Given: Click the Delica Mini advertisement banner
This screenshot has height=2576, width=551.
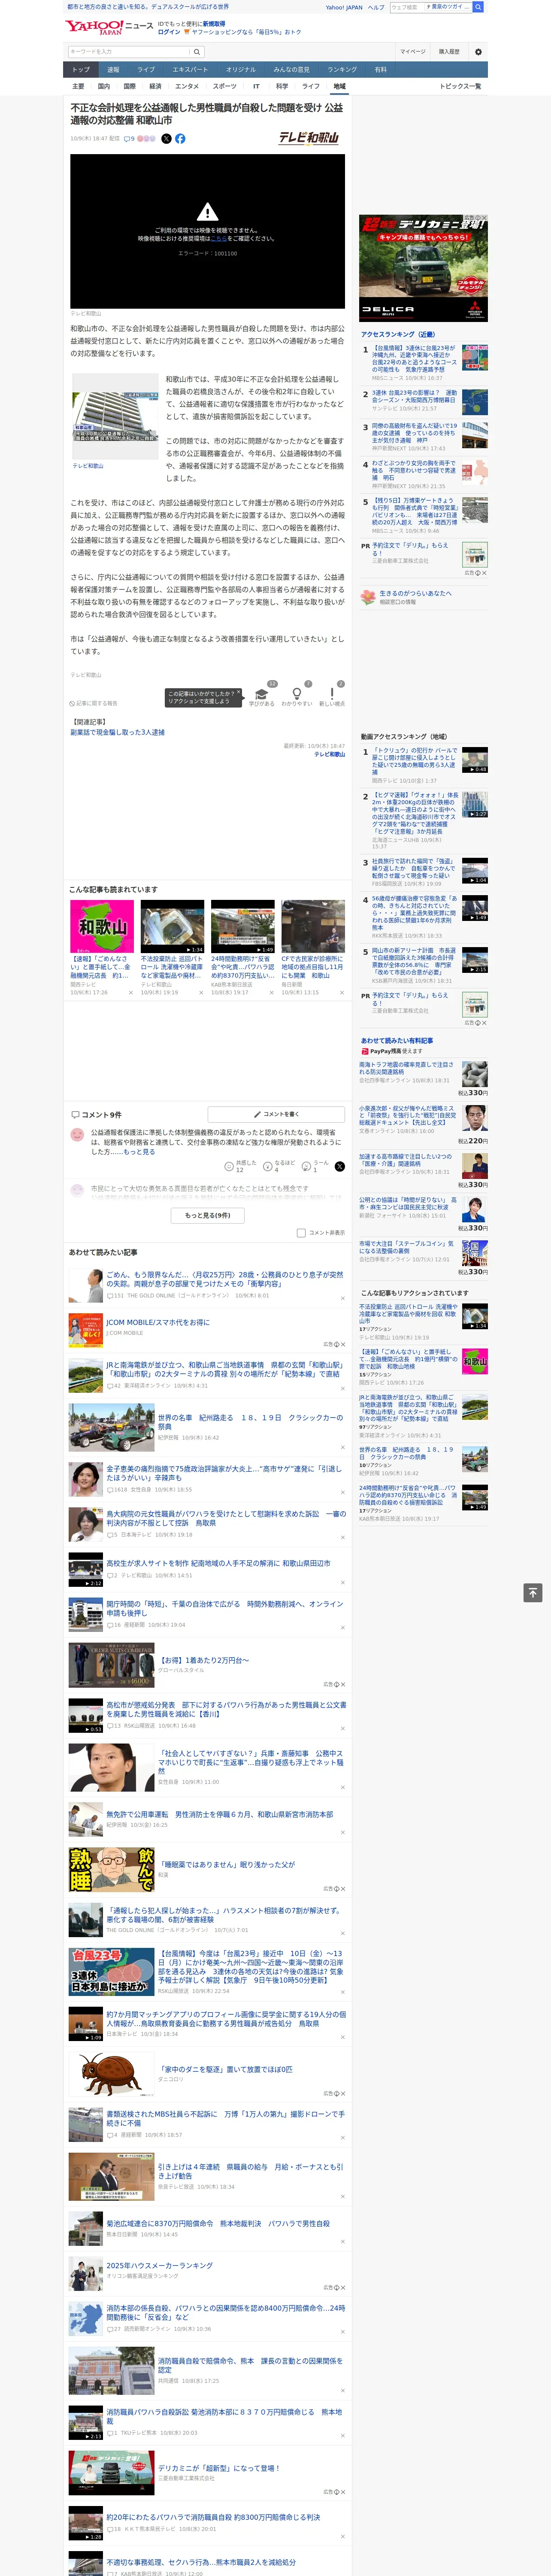Looking at the screenshot, I should click(423, 268).
